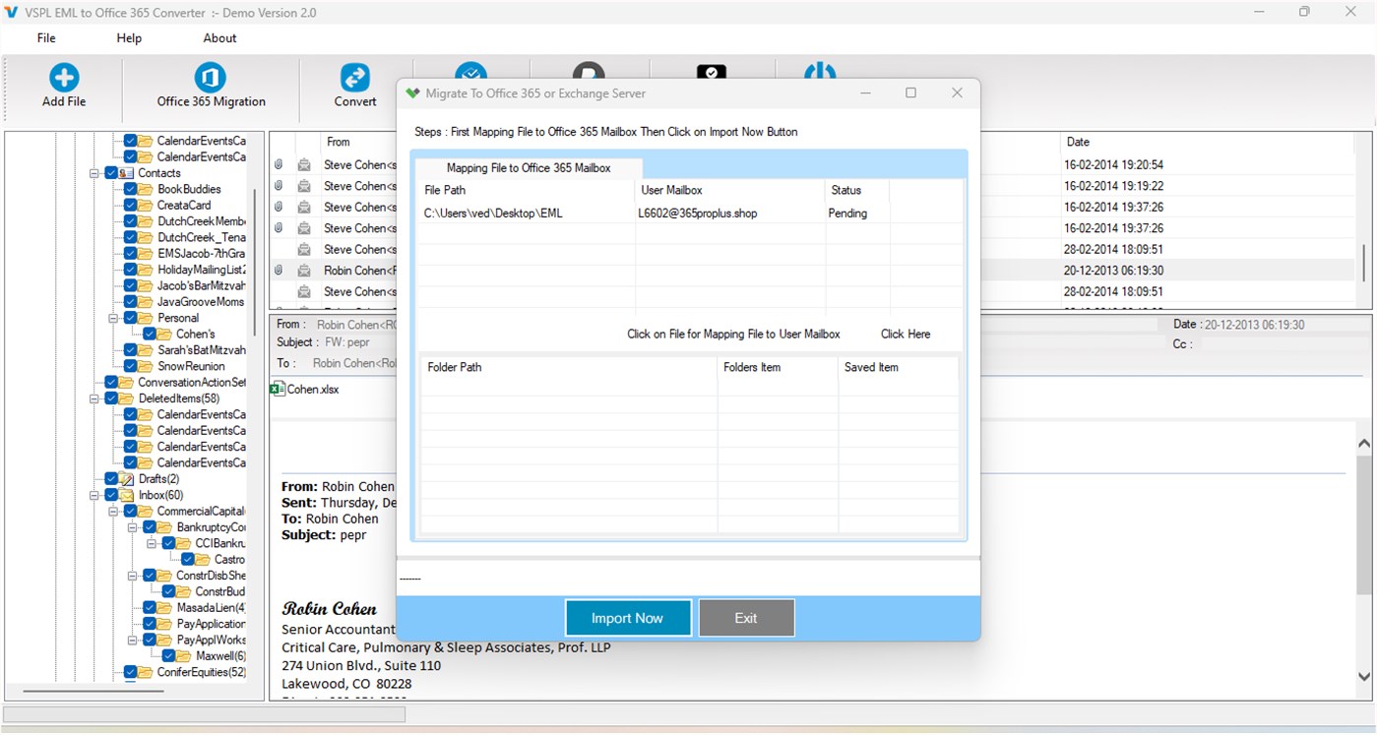The height and width of the screenshot is (735, 1377).
Task: Open the Cohen.xlsx attachment icon
Action: pos(277,389)
